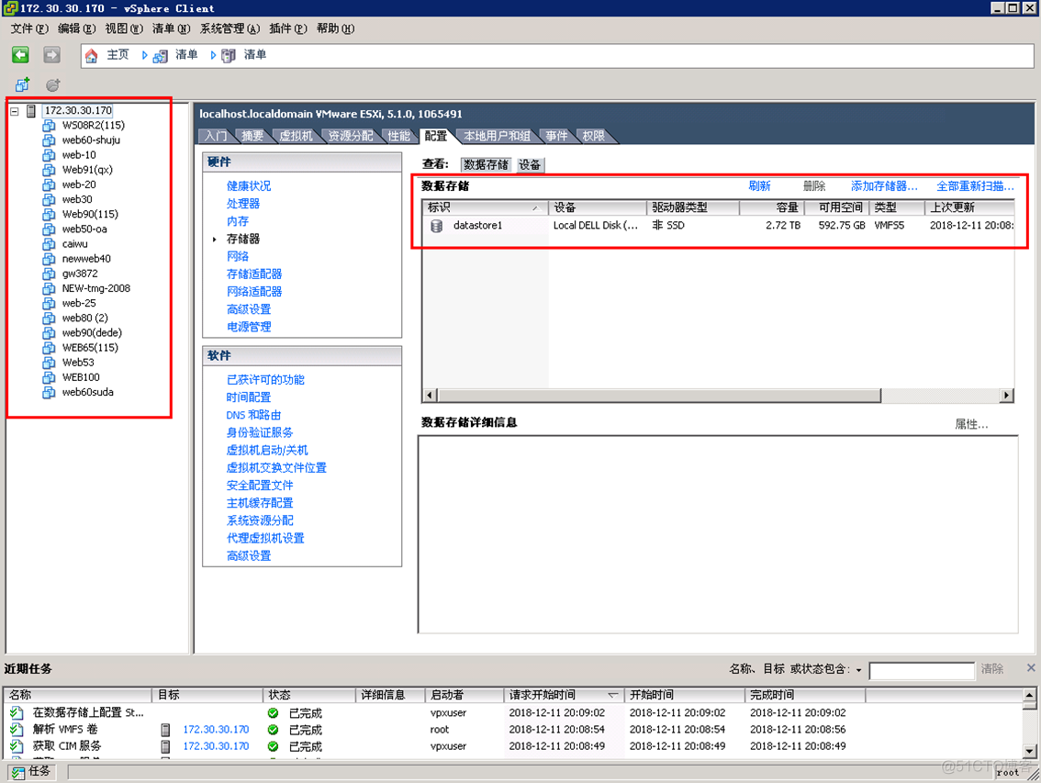Click the horizontal scrollbar of datastore table

[x=659, y=395]
